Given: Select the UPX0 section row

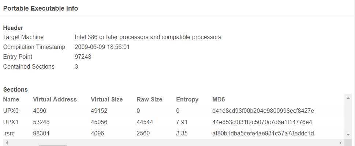Looking at the screenshot, I should pos(173,111).
